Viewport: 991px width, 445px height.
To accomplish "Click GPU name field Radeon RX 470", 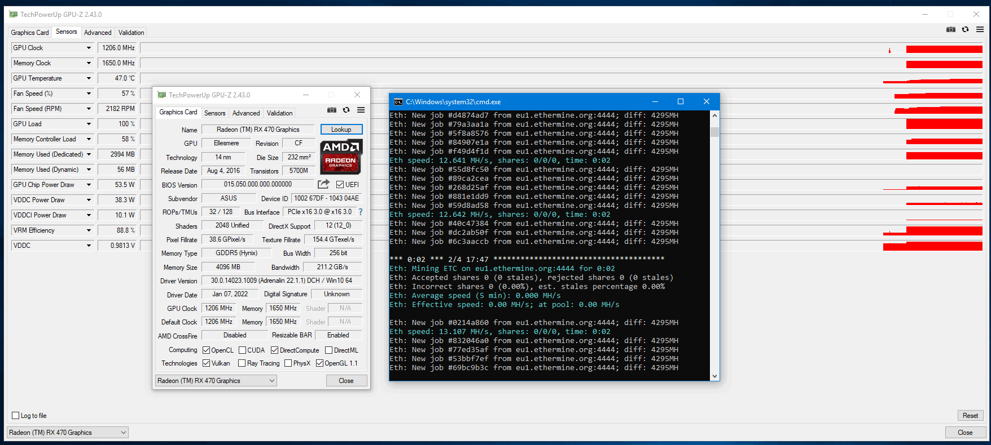I will pos(258,130).
